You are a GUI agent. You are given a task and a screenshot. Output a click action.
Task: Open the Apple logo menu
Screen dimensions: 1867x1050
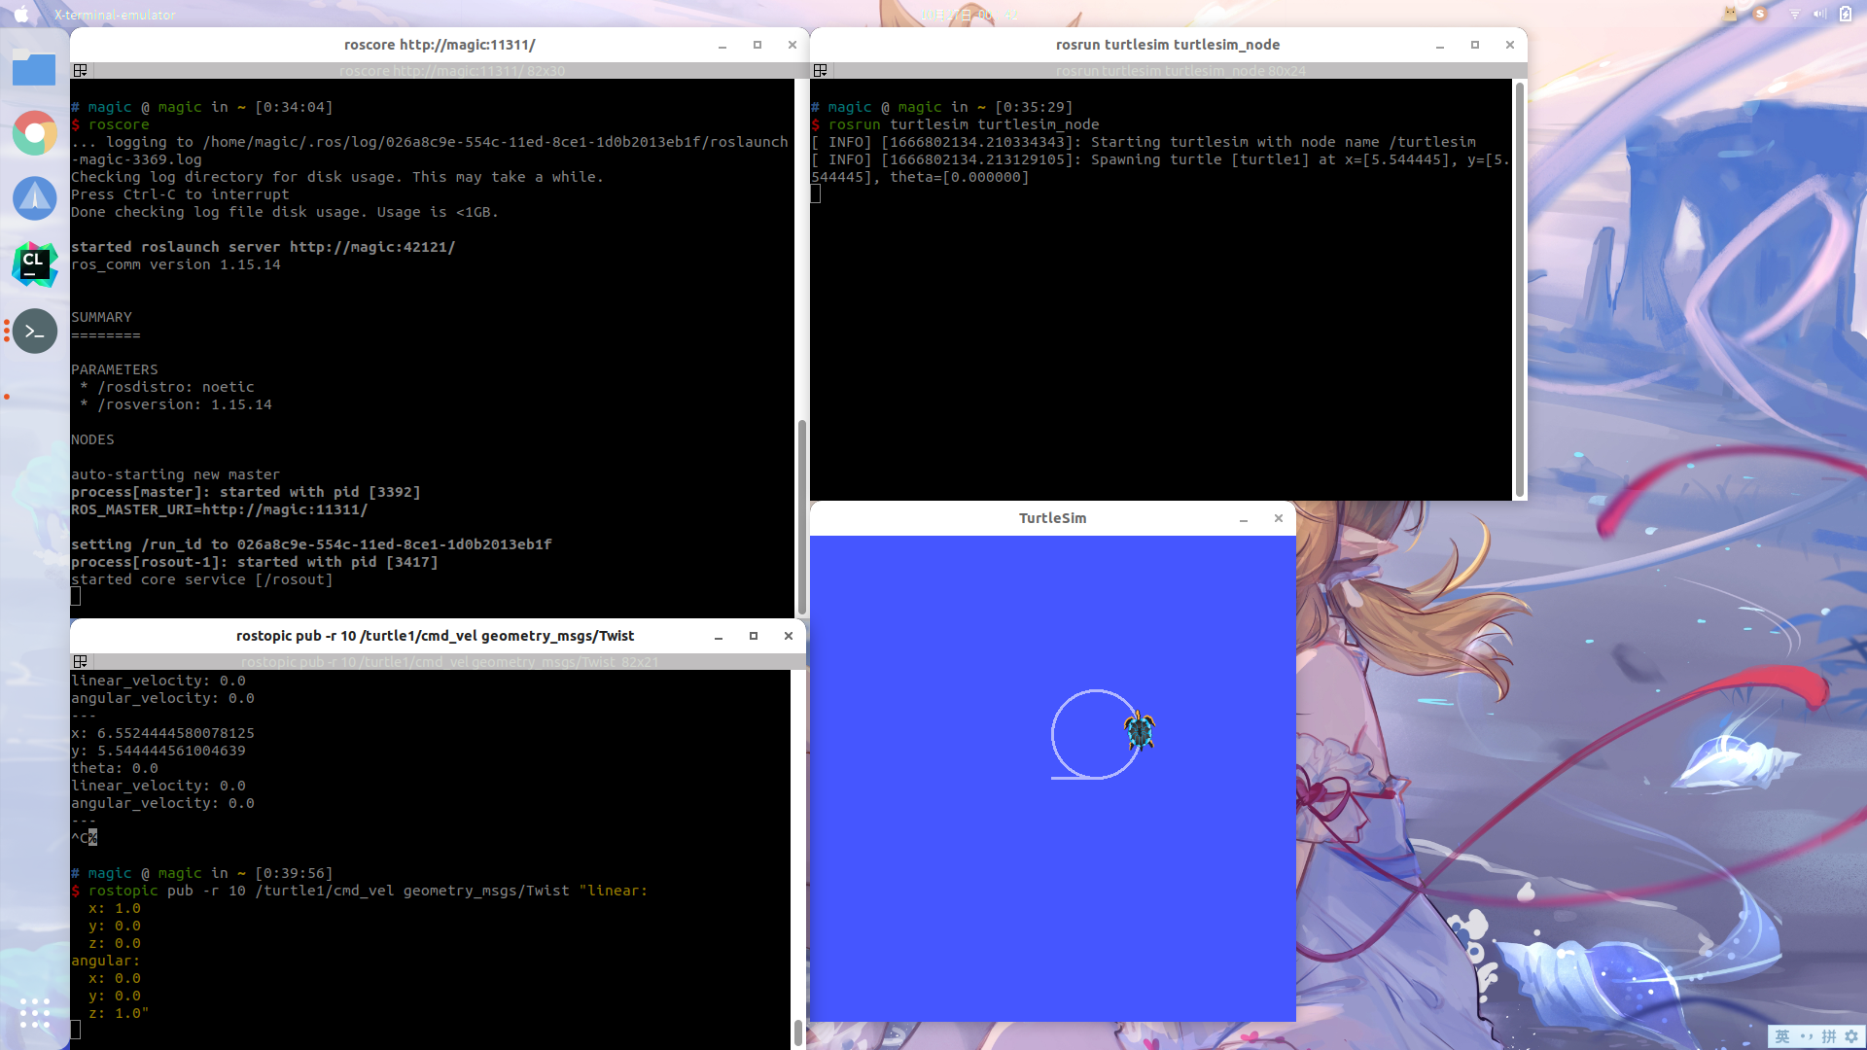tap(21, 15)
